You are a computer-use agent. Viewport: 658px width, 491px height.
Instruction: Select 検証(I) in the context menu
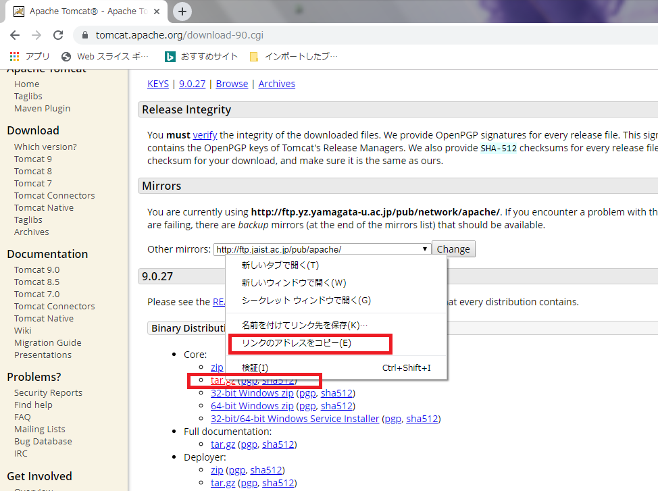click(336, 368)
